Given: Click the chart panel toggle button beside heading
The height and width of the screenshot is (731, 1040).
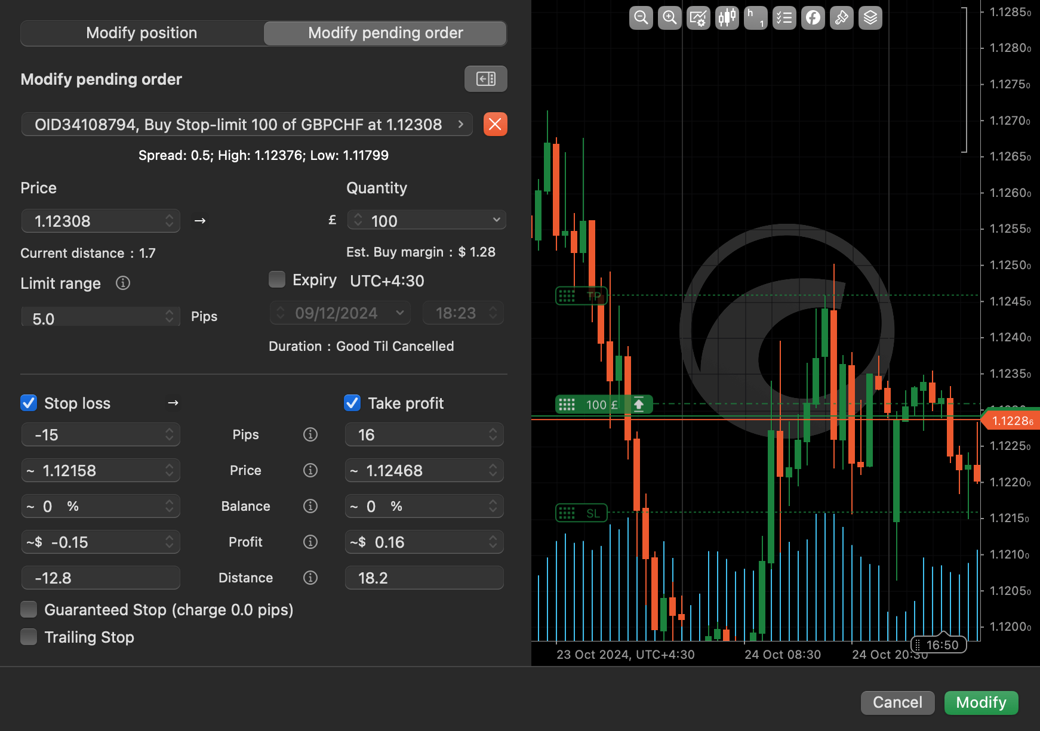Looking at the screenshot, I should pyautogui.click(x=485, y=79).
